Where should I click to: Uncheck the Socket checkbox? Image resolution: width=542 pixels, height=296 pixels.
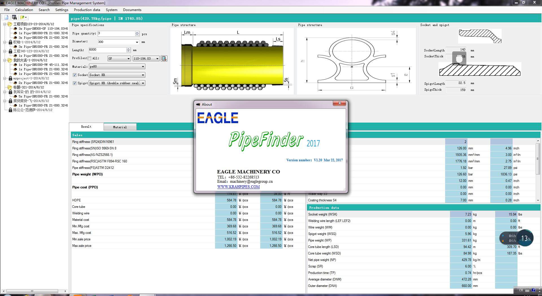75,75
